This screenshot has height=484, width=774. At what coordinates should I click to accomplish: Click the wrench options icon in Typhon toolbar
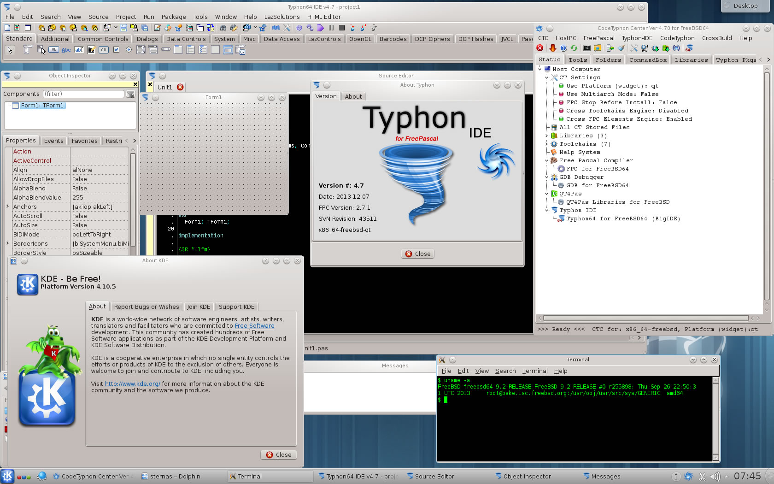(x=287, y=28)
